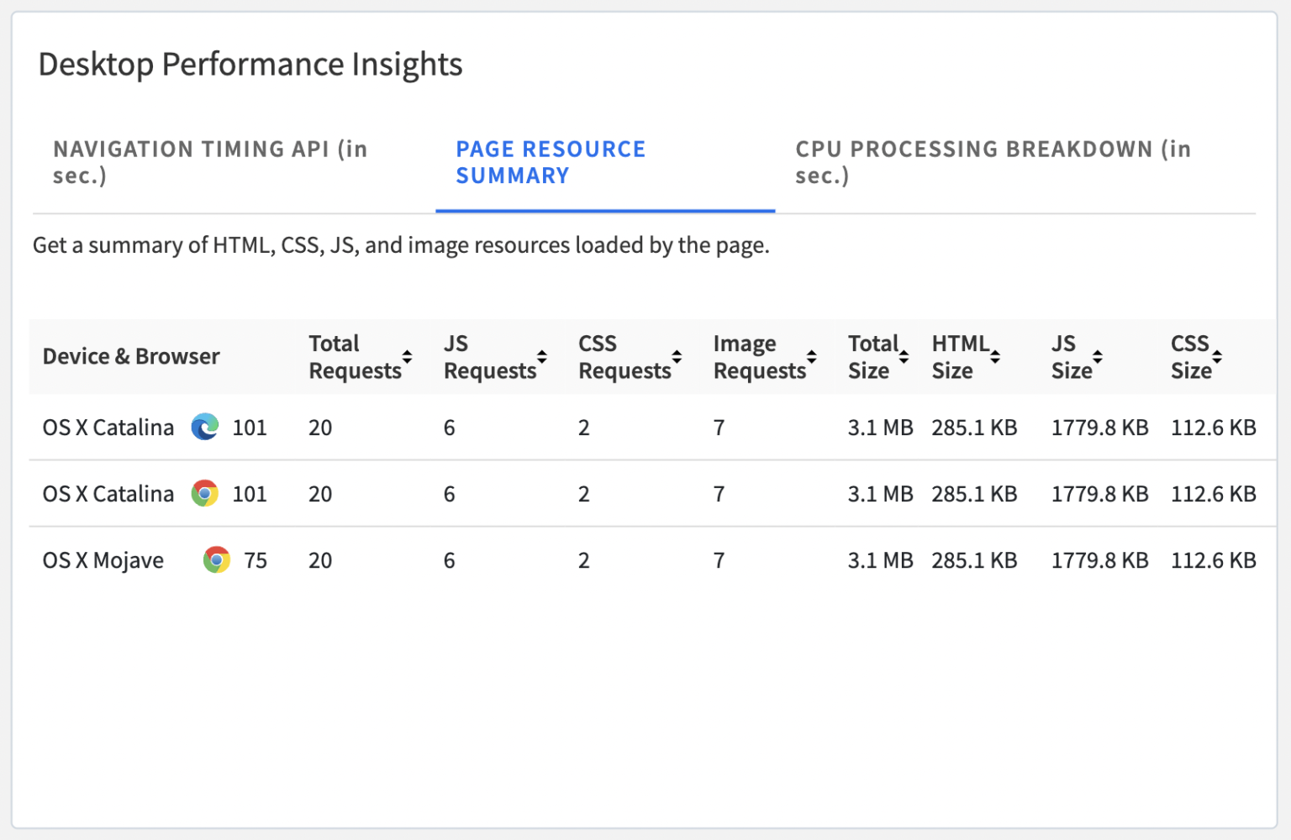The height and width of the screenshot is (840, 1291).
Task: Select Page Resource Summary tab
Action: pos(551,162)
